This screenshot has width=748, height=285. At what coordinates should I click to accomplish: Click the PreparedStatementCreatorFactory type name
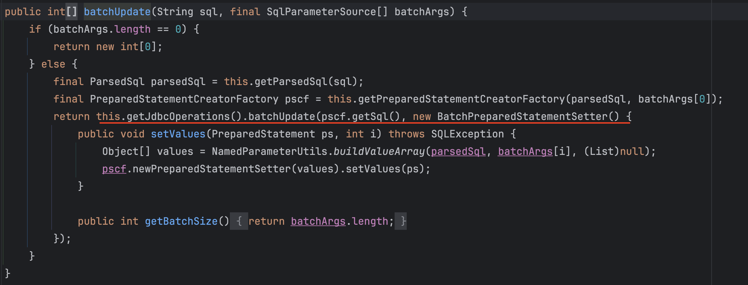click(x=184, y=99)
